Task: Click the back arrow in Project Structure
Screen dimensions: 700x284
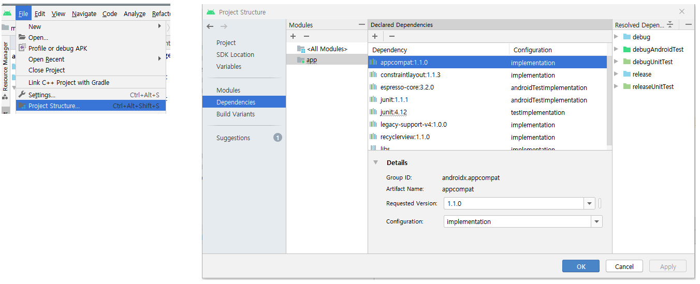Action: (210, 26)
